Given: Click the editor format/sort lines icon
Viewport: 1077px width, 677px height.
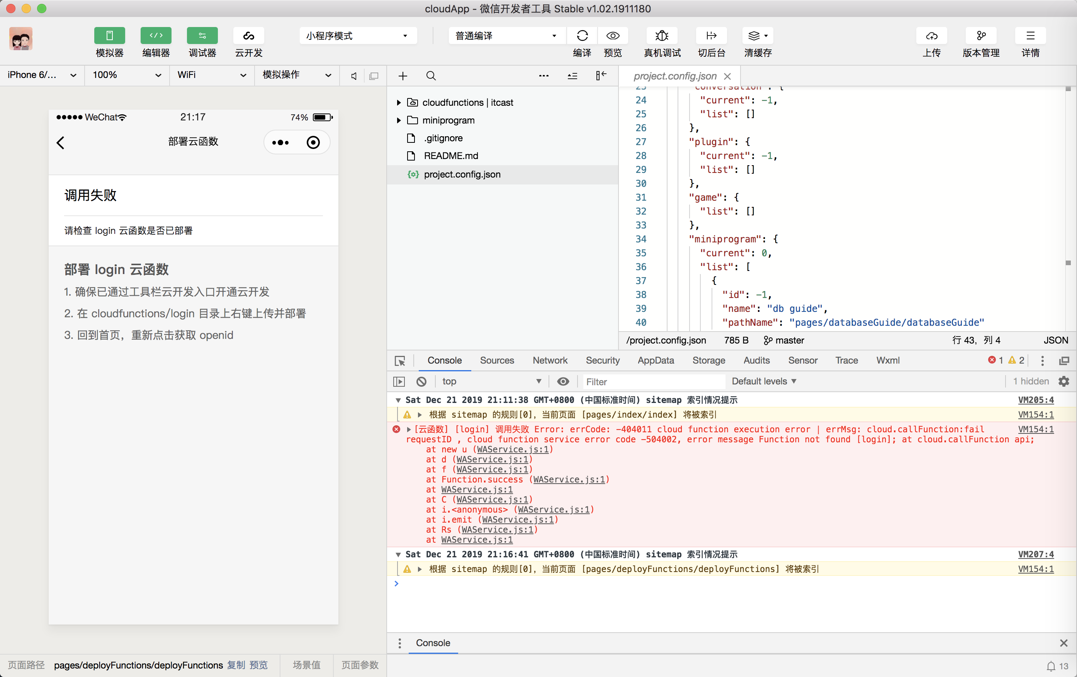Looking at the screenshot, I should (x=572, y=76).
